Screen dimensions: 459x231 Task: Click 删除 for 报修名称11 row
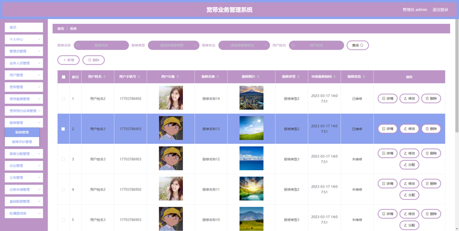click(x=431, y=184)
